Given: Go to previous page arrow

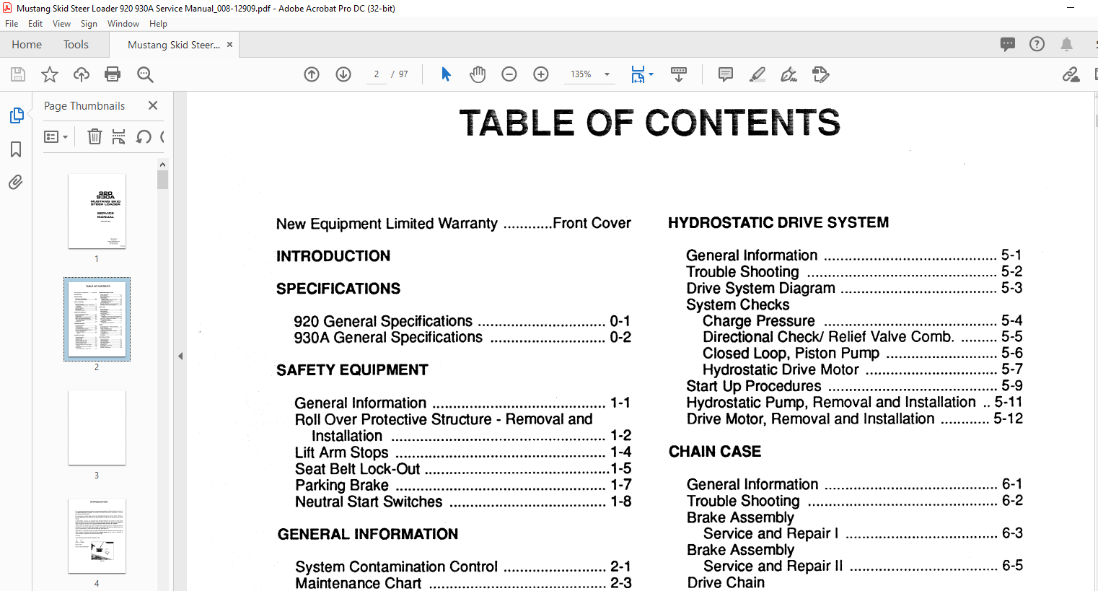Looking at the screenshot, I should point(312,74).
